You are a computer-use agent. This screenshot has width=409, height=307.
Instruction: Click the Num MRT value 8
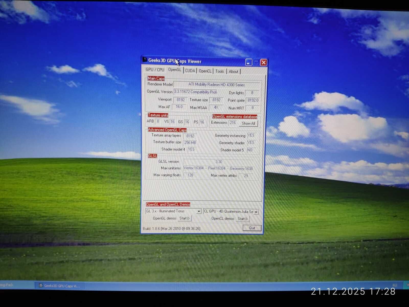253,108
